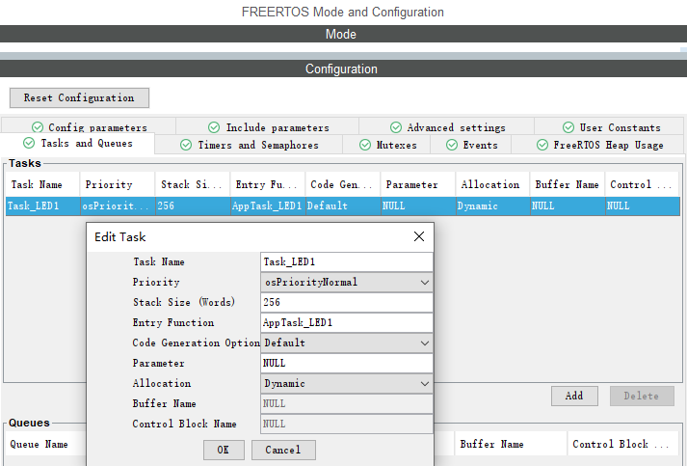
Task: Click the Entry Function input field
Action: click(x=347, y=322)
